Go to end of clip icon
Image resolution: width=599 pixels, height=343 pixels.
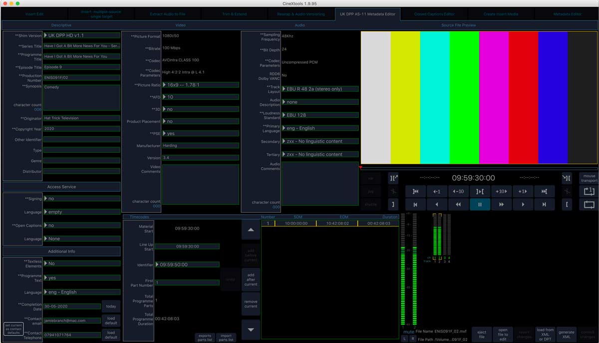[544, 204]
